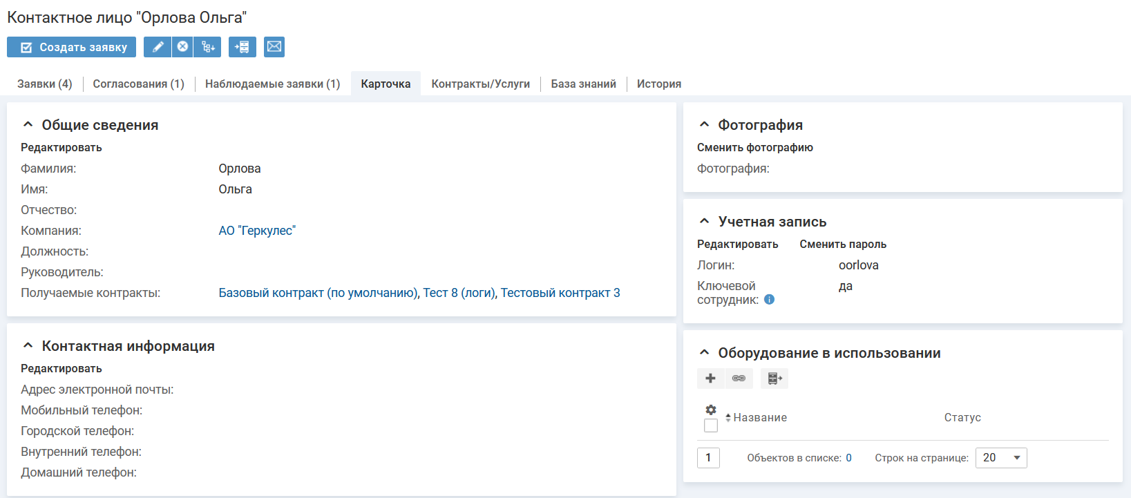The image size is (1131, 498).
Task: Open the gear table settings icon
Action: coord(711,410)
